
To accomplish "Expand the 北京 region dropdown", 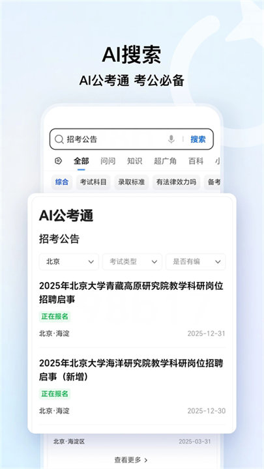I will 69,262.
